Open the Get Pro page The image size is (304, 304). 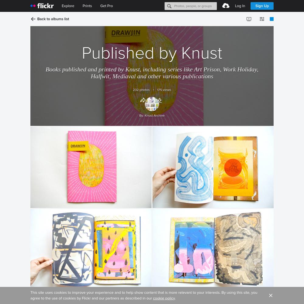pyautogui.click(x=106, y=6)
